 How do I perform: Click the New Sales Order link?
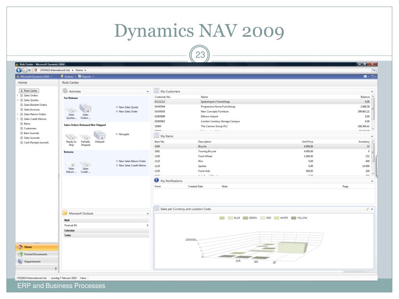point(128,112)
